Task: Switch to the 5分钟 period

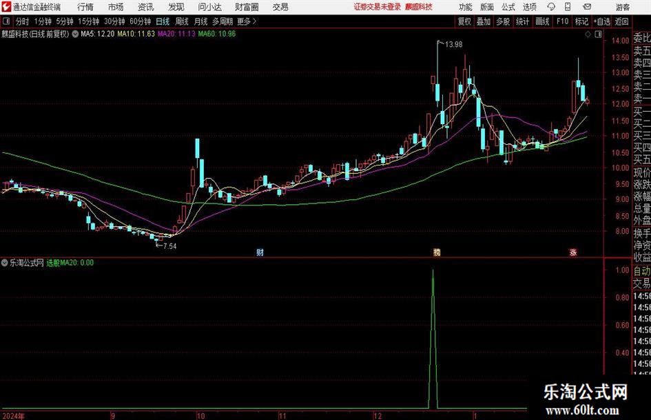Action: tap(65, 21)
